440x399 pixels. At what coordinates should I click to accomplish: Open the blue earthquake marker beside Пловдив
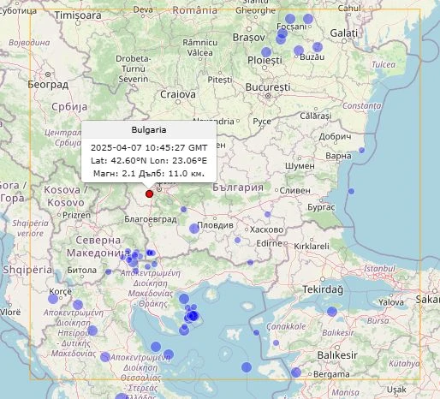coord(194,229)
